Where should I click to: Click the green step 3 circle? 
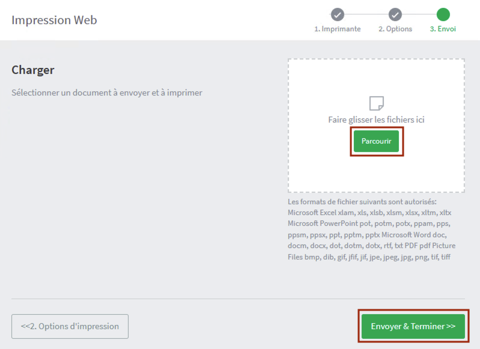coord(443,14)
